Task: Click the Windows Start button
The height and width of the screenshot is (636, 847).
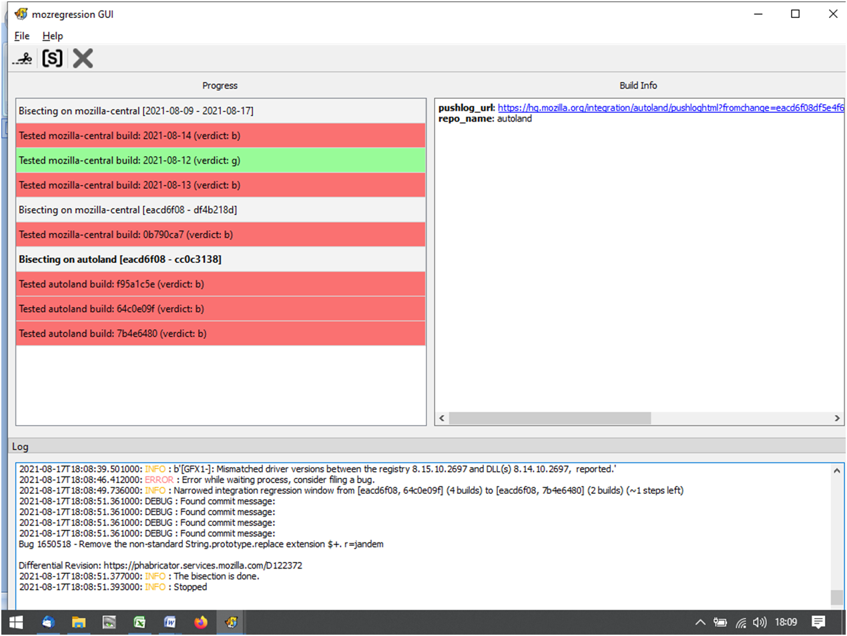Action: coord(16,622)
